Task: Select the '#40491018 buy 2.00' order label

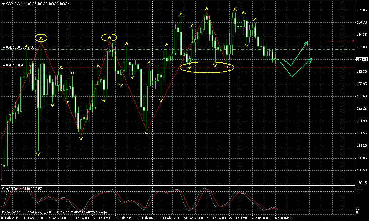Action: (19, 47)
